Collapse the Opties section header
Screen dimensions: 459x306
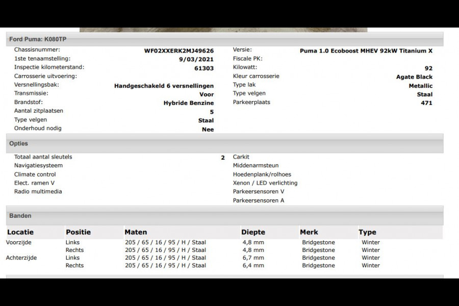[18, 144]
